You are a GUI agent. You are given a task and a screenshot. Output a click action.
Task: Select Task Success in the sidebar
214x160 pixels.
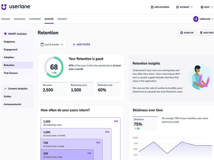[x=11, y=73]
